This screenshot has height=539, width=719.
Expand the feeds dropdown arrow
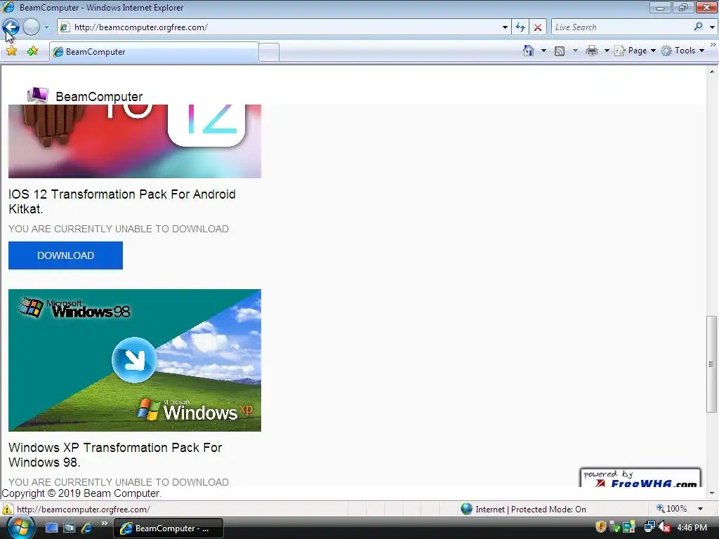575,51
